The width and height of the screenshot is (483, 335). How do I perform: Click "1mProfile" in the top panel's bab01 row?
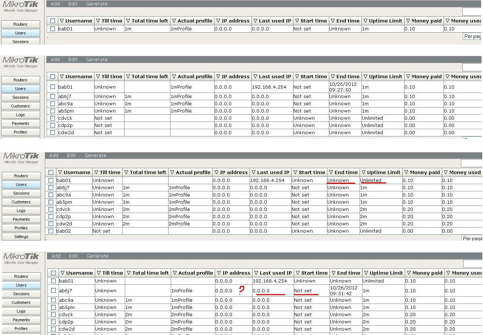[181, 29]
